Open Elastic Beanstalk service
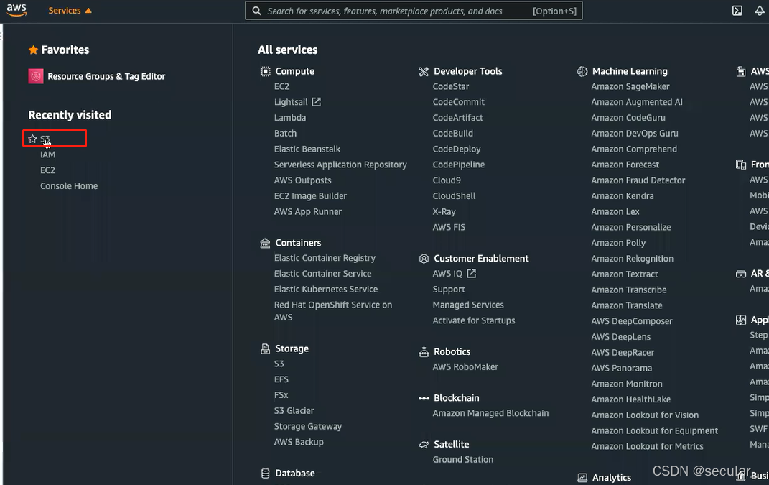 [x=307, y=149]
